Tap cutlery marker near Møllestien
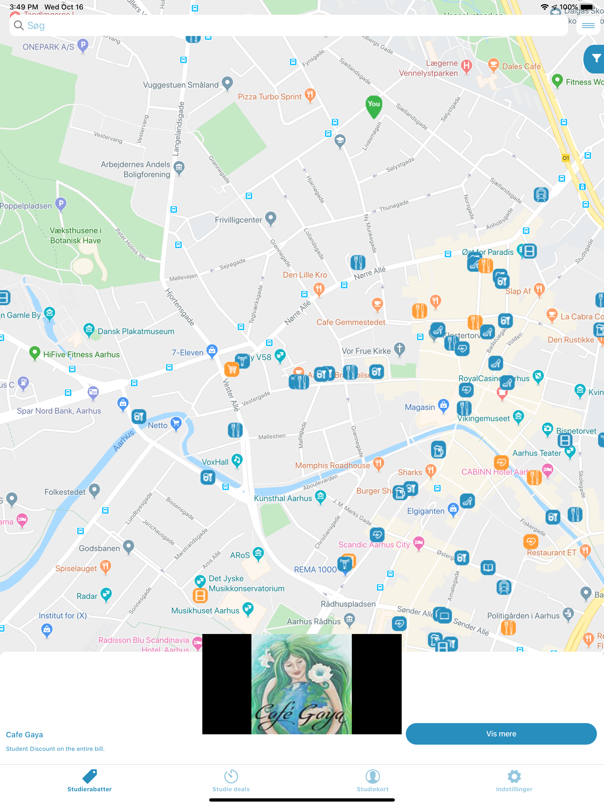This screenshot has height=806, width=604. pos(235,430)
